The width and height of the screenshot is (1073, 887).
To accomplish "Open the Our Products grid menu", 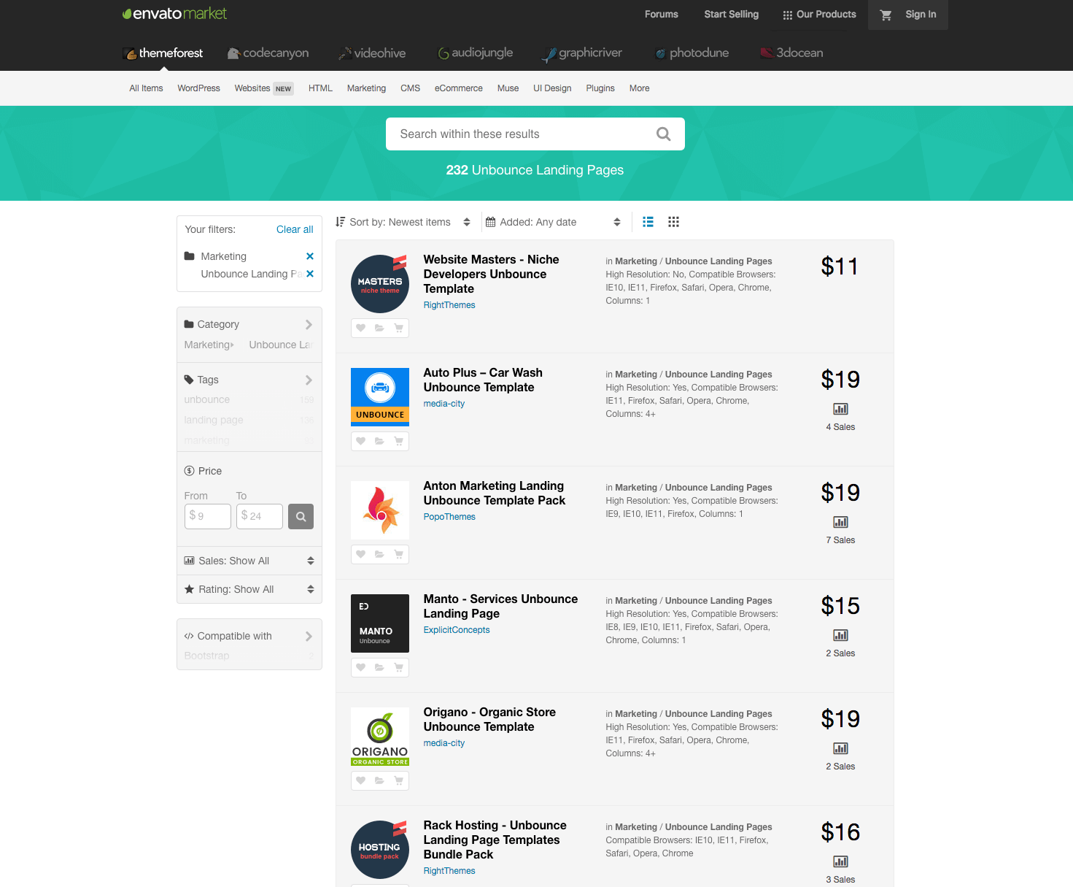I will (x=819, y=15).
